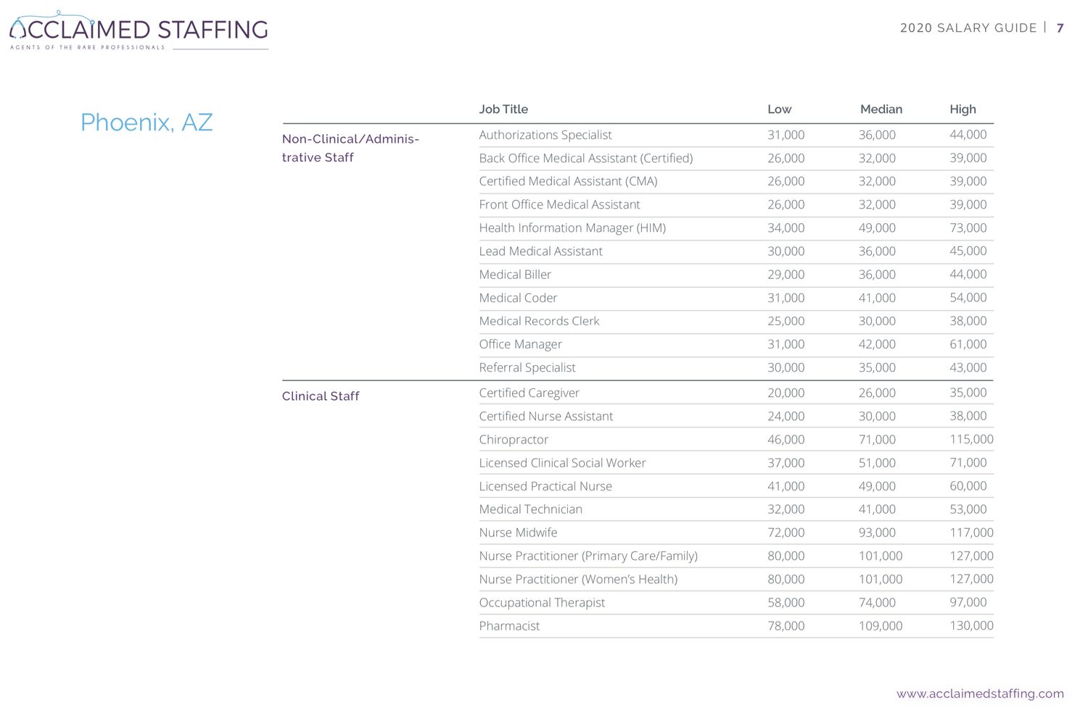Click Certified Nurse Assistant low 24,000
The height and width of the screenshot is (710, 1088).
[786, 416]
